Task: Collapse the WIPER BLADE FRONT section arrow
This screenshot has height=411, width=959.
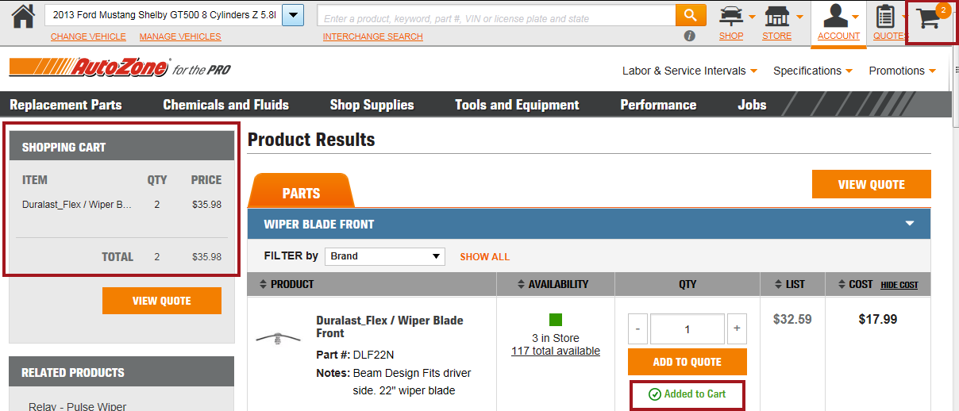Action: click(910, 224)
